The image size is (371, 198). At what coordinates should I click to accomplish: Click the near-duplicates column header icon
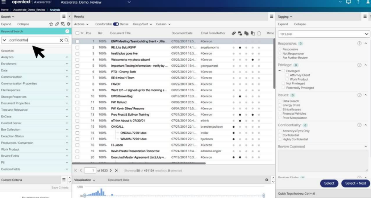[x=253, y=33]
